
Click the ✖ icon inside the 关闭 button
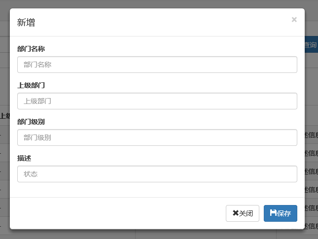(x=236, y=213)
